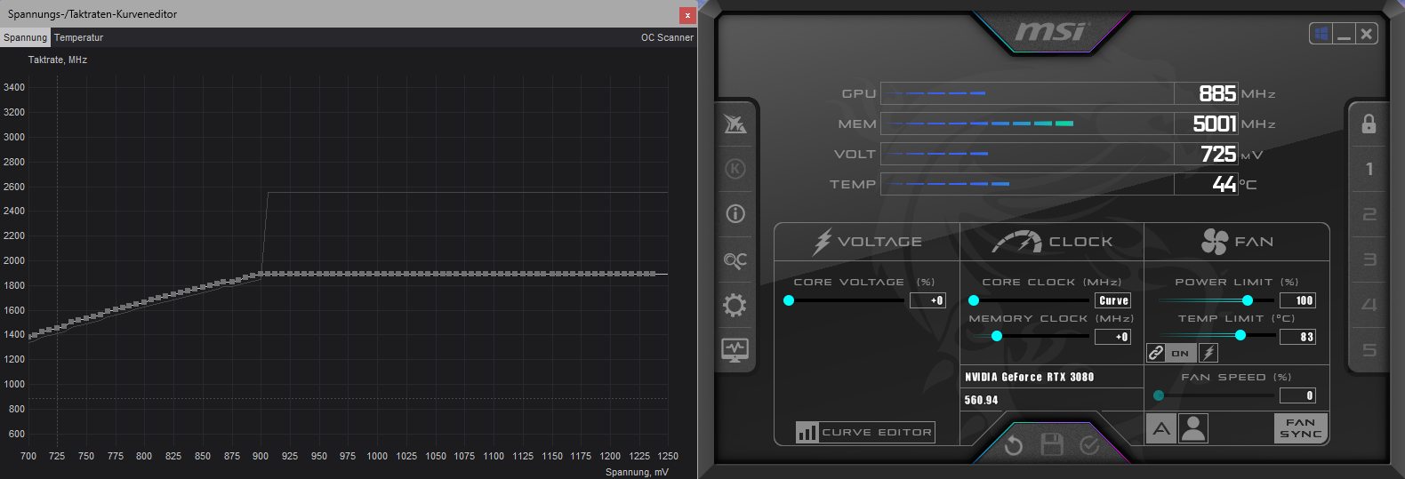Click the 'Taktrate, MHz' axis label

[x=58, y=60]
